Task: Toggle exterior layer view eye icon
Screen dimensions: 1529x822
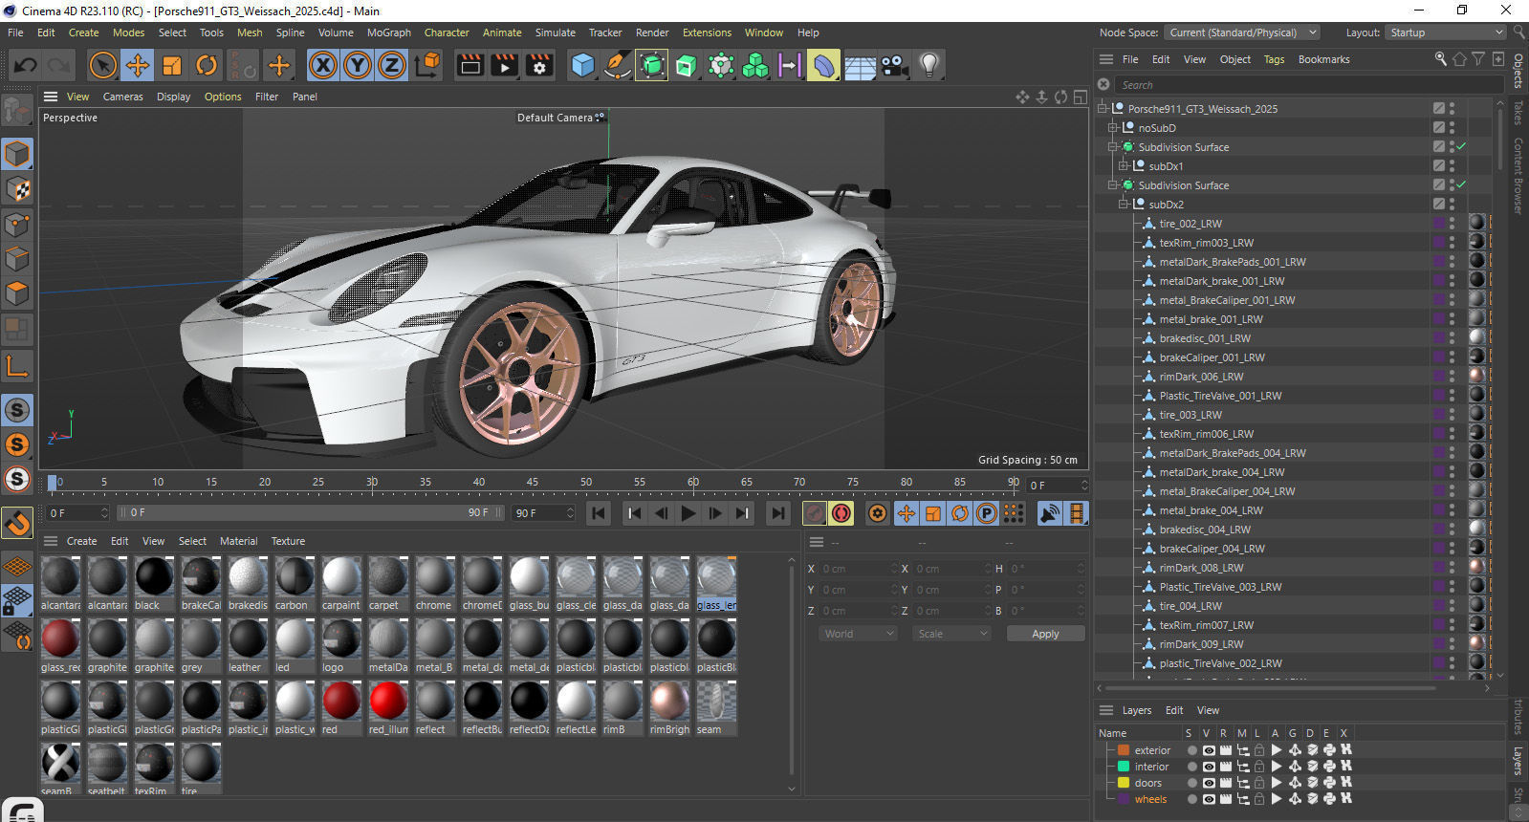Action: pos(1209,750)
